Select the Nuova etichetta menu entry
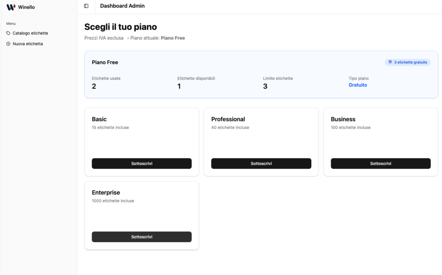 pyautogui.click(x=28, y=44)
